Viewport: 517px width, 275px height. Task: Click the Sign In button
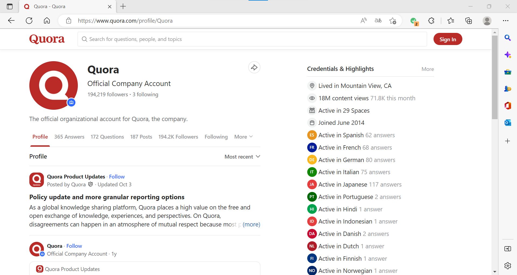(x=448, y=39)
